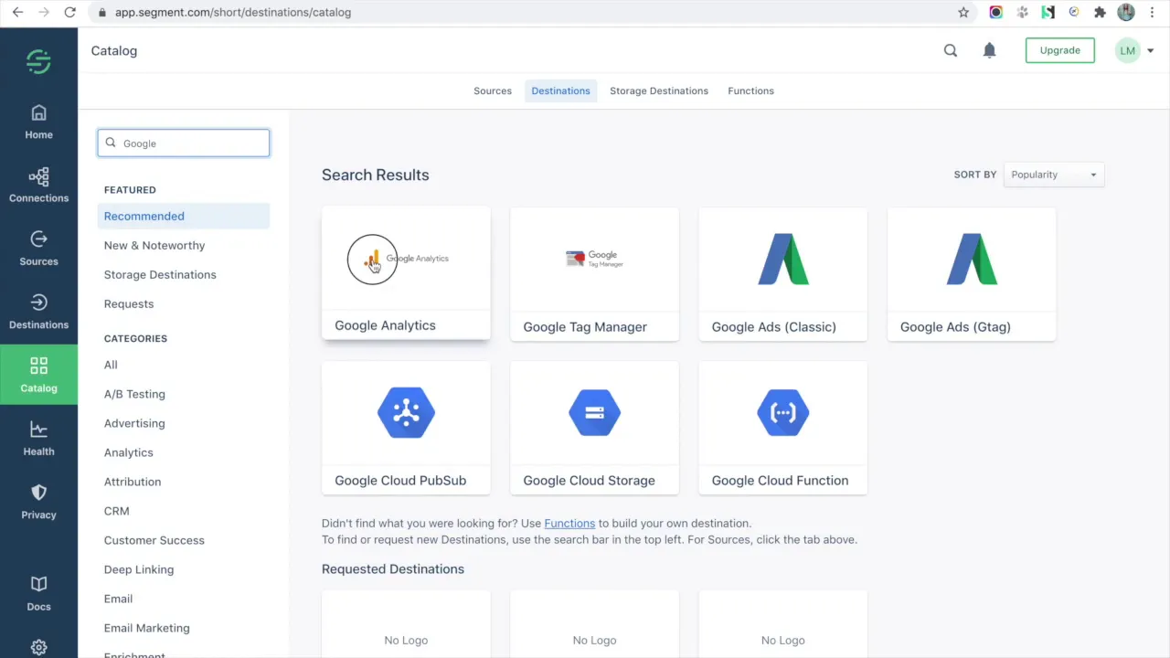Image resolution: width=1170 pixels, height=658 pixels.
Task: Select Catalog in the sidebar
Action: coord(38,375)
